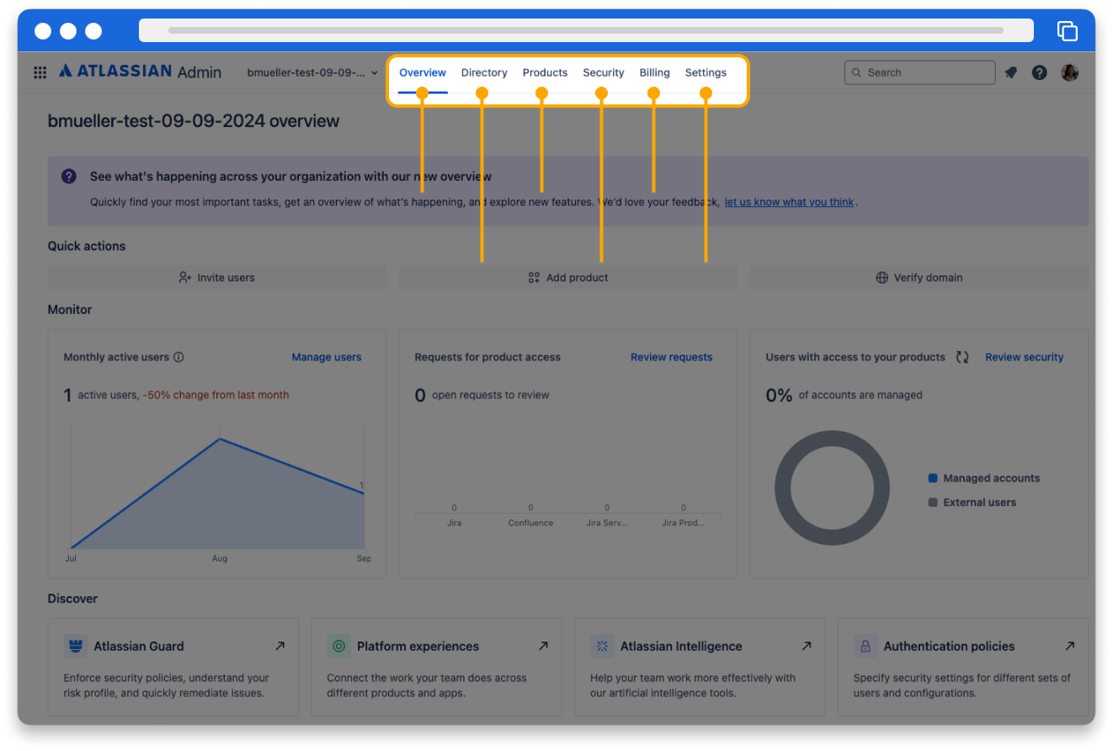Switch to the Directory tab

(x=484, y=72)
